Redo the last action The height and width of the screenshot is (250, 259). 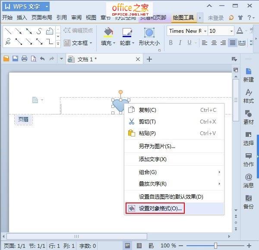[52, 59]
